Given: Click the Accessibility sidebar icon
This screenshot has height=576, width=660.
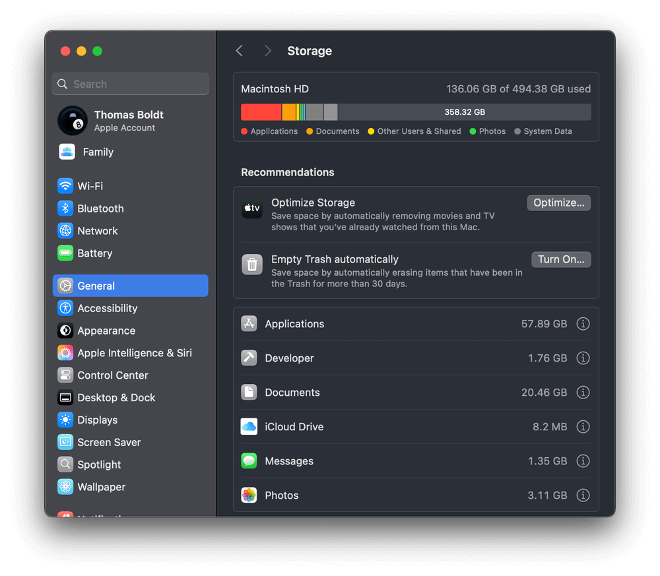Looking at the screenshot, I should click(x=65, y=308).
